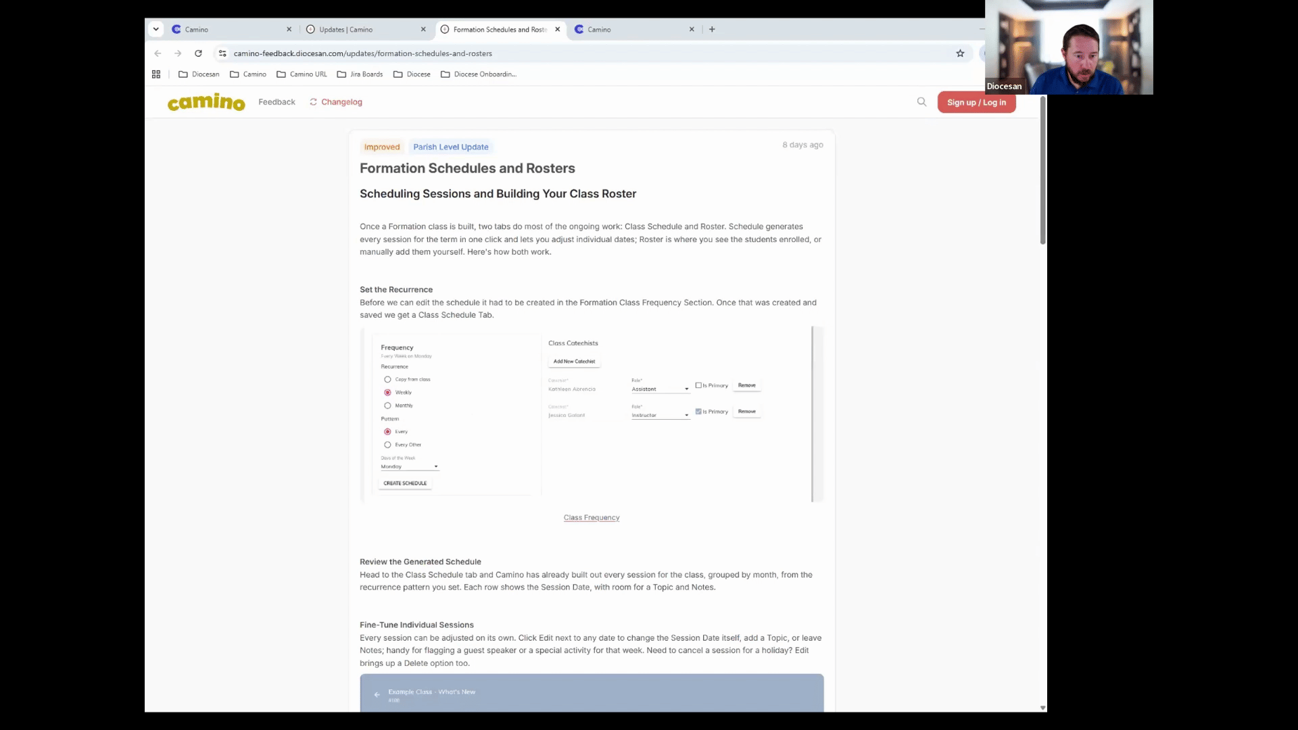Click the 'Set the Recurrence' subheading
This screenshot has height=730, width=1298.
coord(396,289)
